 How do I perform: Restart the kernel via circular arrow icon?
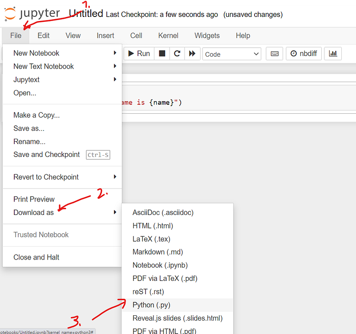coord(177,54)
